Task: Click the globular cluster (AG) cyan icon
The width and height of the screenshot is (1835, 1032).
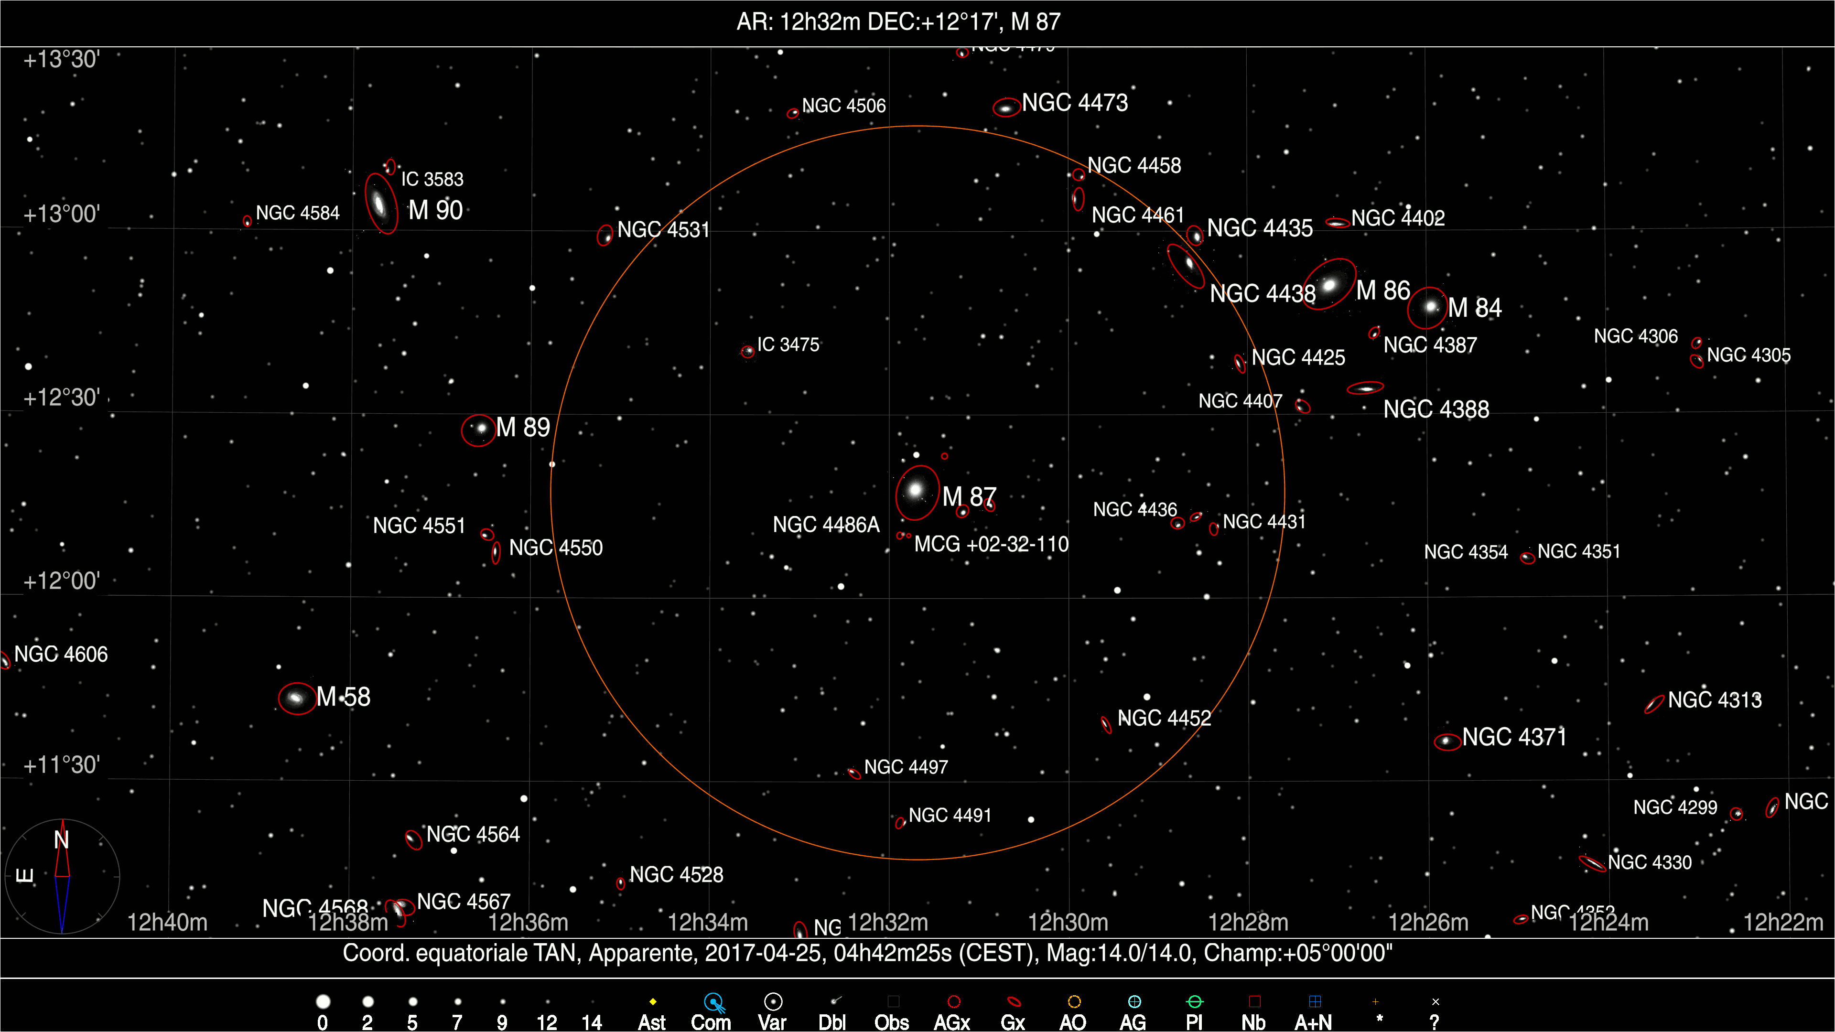Action: tap(1134, 1002)
